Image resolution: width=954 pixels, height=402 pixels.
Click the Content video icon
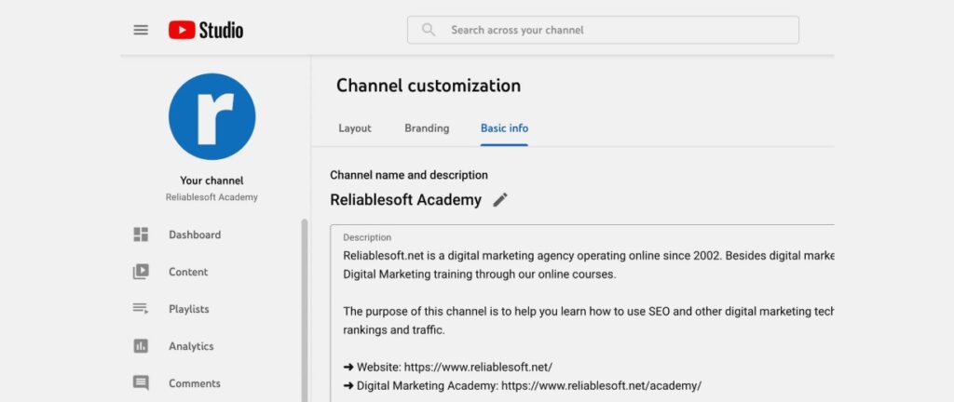[x=141, y=272]
